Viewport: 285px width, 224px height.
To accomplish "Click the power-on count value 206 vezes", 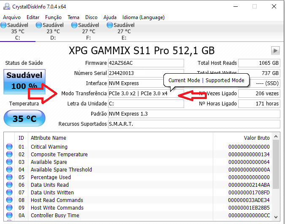I will (x=259, y=94).
